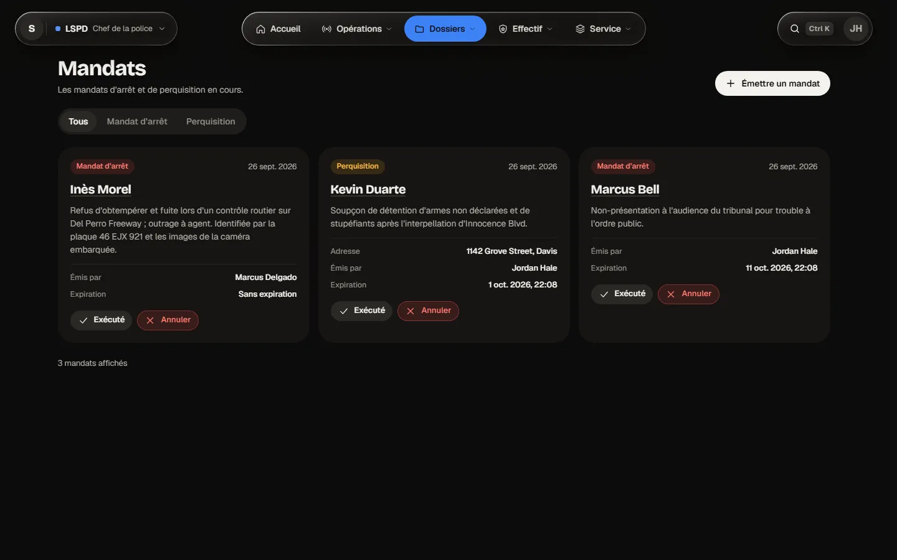The height and width of the screenshot is (560, 897).
Task: Annuler the Kevin Duarte warrant
Action: tap(428, 310)
